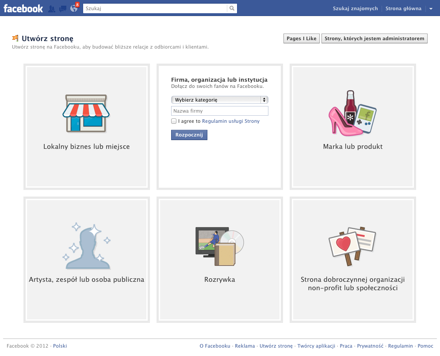Select Marka lub produkt label
Image resolution: width=440 pixels, height=356 pixels.
pyautogui.click(x=353, y=147)
